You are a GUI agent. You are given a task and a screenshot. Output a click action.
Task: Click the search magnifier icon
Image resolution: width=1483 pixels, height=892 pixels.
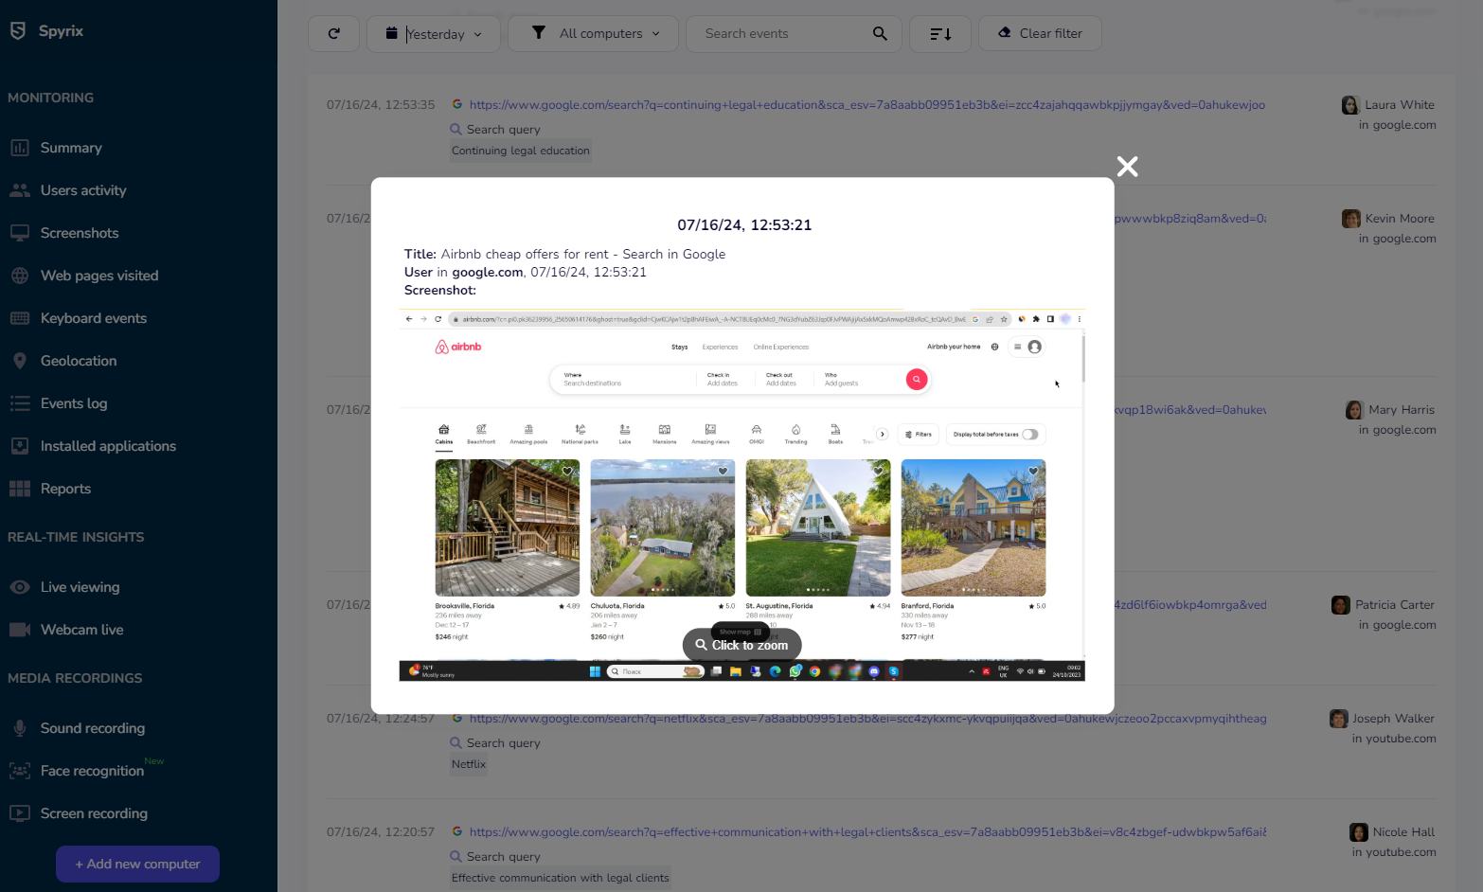(880, 33)
